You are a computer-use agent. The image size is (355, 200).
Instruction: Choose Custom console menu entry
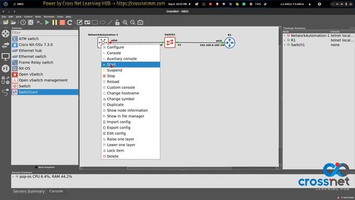tap(131, 87)
